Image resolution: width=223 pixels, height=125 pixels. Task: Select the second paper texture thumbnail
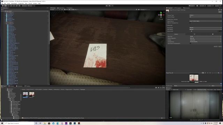32,95
